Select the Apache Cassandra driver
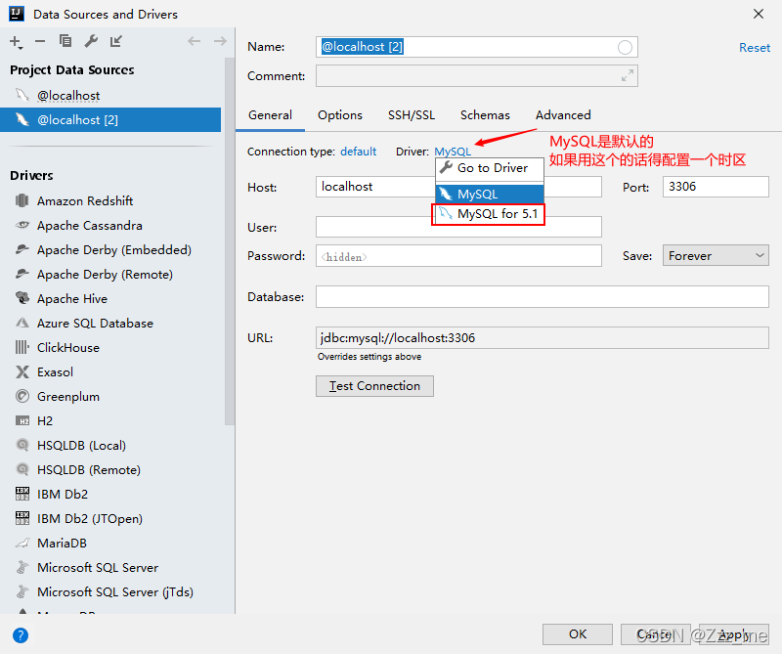The width and height of the screenshot is (782, 654). (90, 226)
